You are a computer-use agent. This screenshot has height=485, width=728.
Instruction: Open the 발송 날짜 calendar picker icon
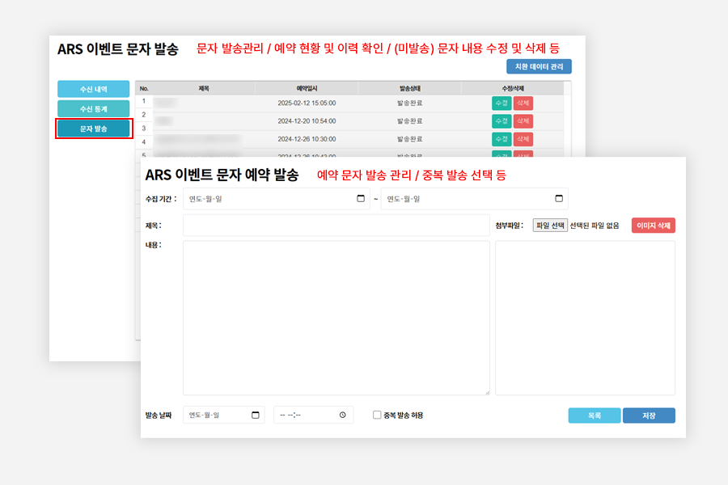pos(256,415)
